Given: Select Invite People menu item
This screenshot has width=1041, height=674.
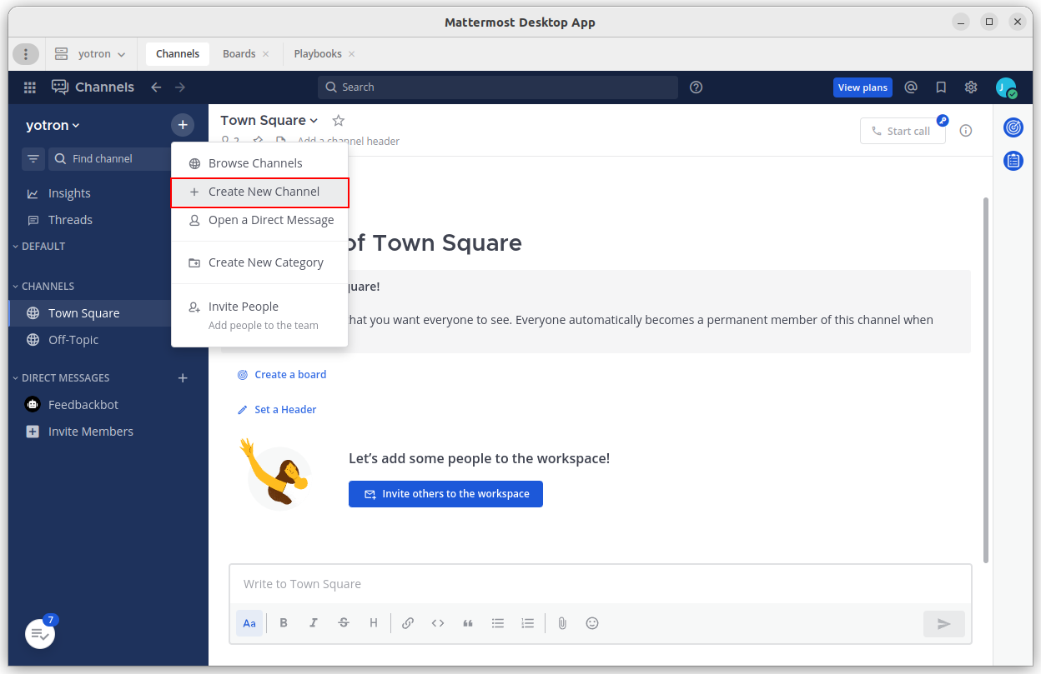Looking at the screenshot, I should click(x=259, y=315).
